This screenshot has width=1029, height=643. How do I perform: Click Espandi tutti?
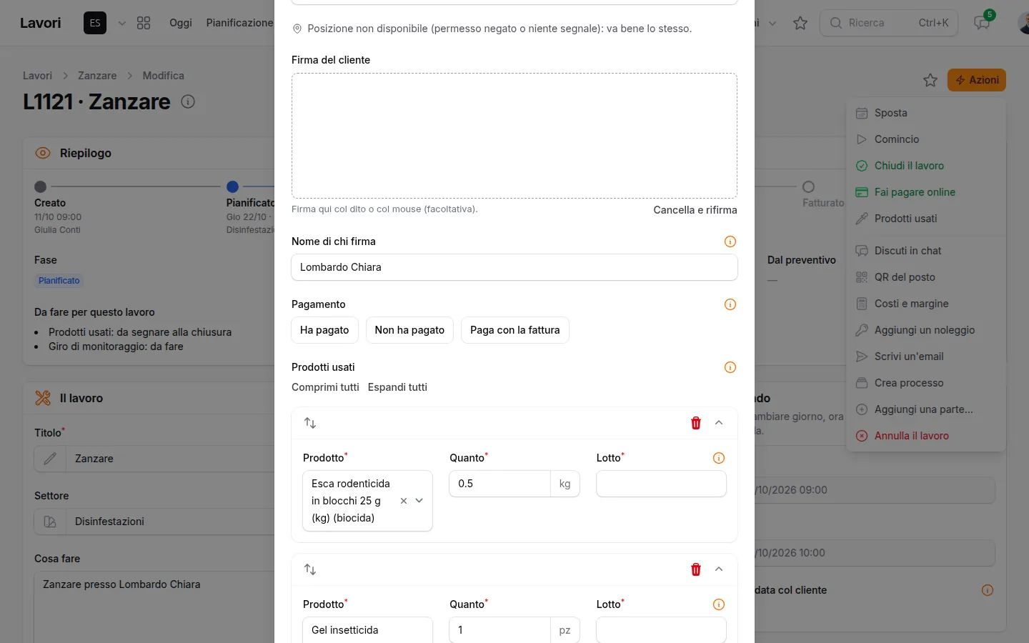pos(397,387)
